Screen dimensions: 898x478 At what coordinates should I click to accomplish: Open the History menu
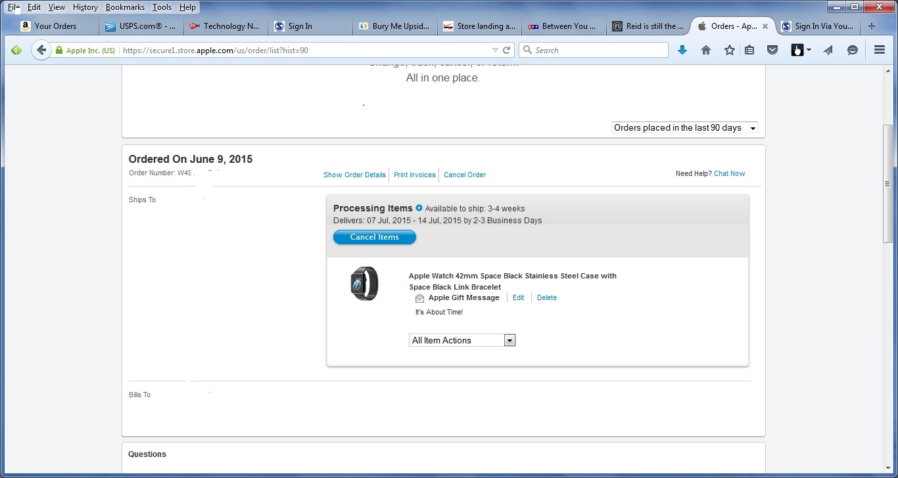tap(85, 7)
